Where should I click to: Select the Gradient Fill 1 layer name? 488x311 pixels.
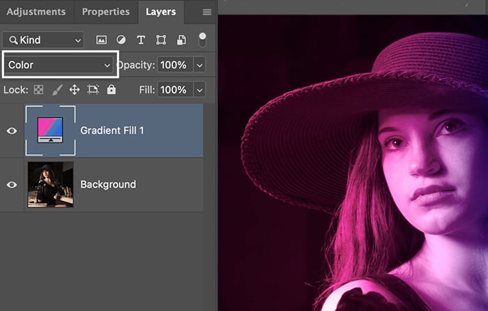(112, 130)
